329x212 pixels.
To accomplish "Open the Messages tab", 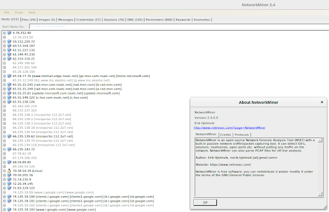I will coord(66,20).
